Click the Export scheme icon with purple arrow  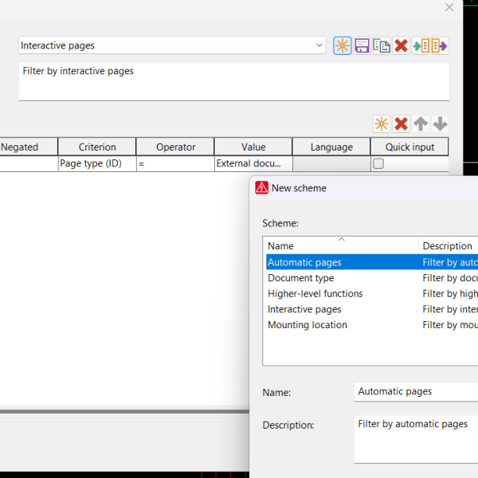[x=439, y=45]
